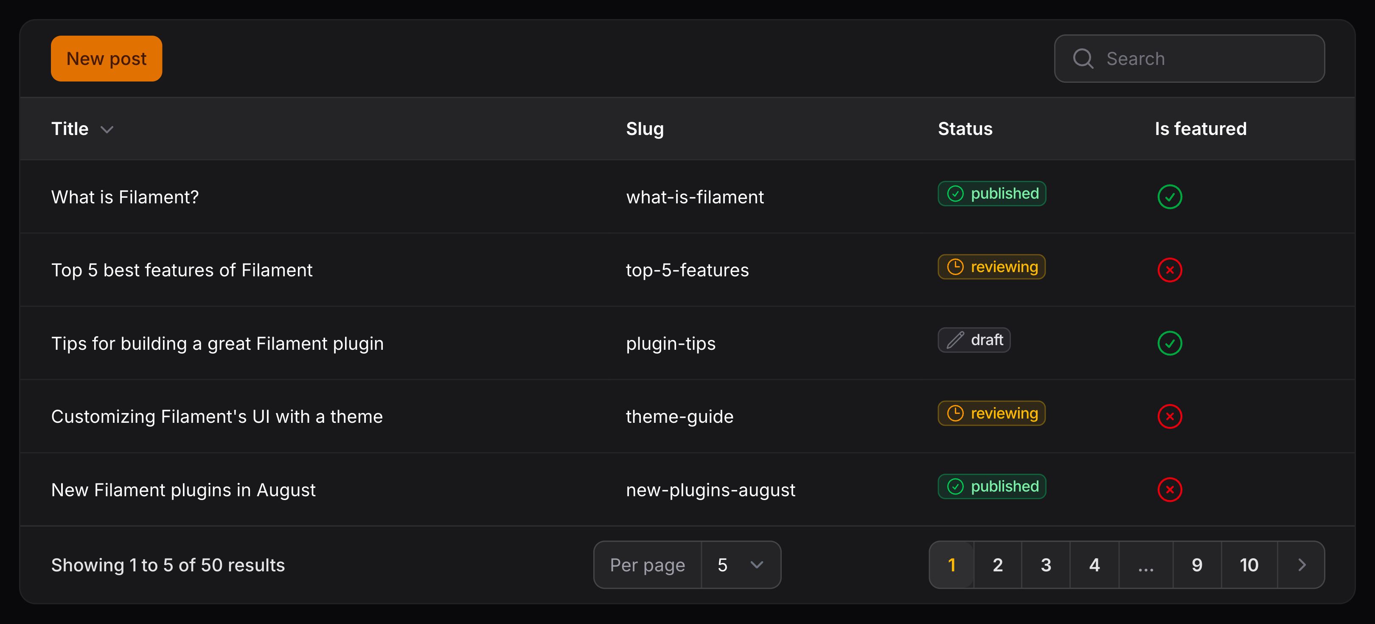Toggle featured status for Tips for building a great Filament plugin
The width and height of the screenshot is (1375, 624).
1170,343
